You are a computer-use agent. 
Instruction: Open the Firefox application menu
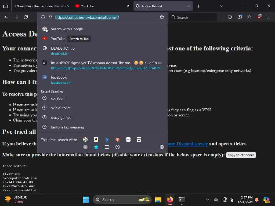(268, 17)
